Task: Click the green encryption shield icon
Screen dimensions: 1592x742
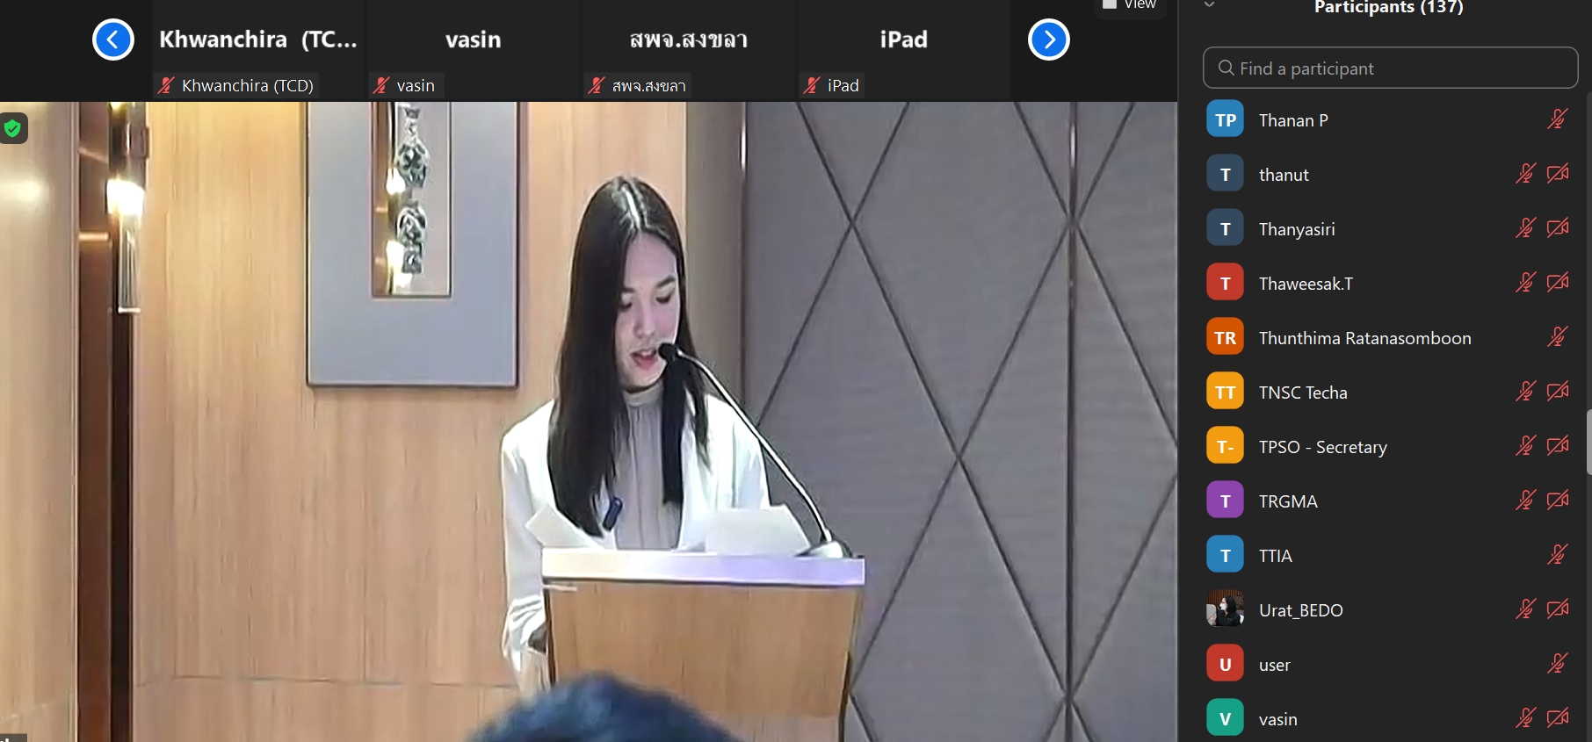Action: (x=12, y=128)
